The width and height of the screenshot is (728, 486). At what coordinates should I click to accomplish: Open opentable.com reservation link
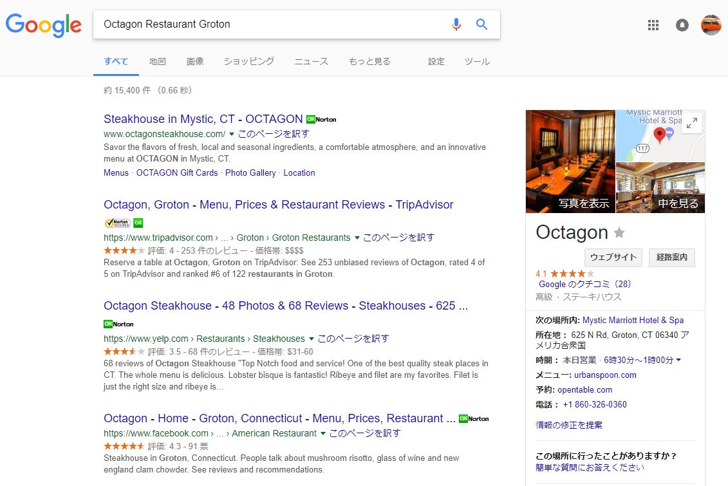tap(584, 390)
